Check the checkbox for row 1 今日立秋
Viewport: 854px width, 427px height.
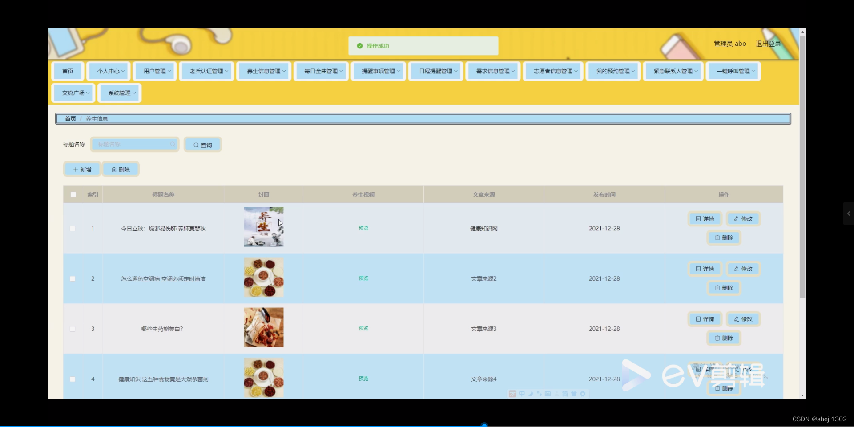(73, 228)
